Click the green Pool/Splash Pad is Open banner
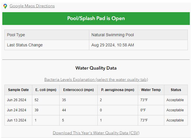Screen dimensions: 191x138 point(96,18)
